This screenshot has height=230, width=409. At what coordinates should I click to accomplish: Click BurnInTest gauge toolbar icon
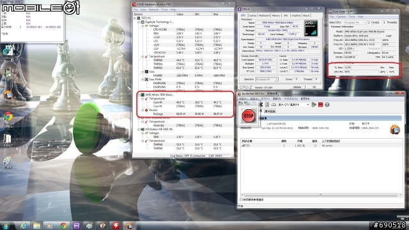tap(274, 105)
